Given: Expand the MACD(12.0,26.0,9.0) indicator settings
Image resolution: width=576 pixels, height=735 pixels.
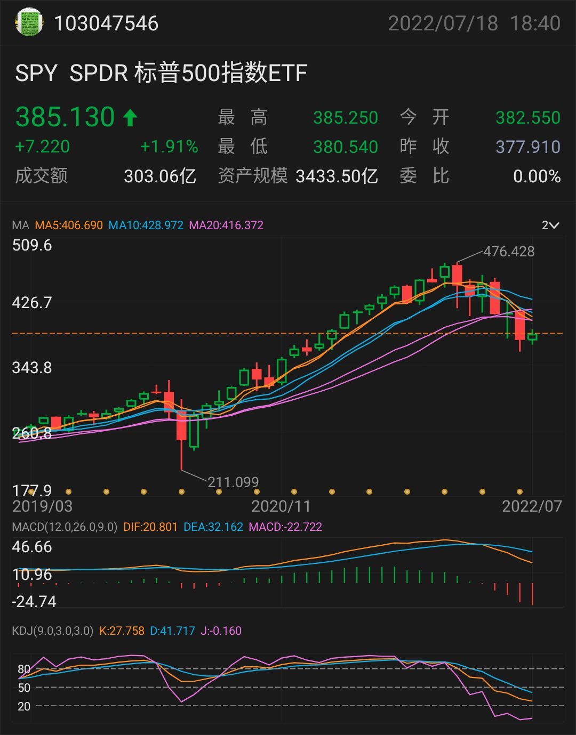Looking at the screenshot, I should [65, 527].
